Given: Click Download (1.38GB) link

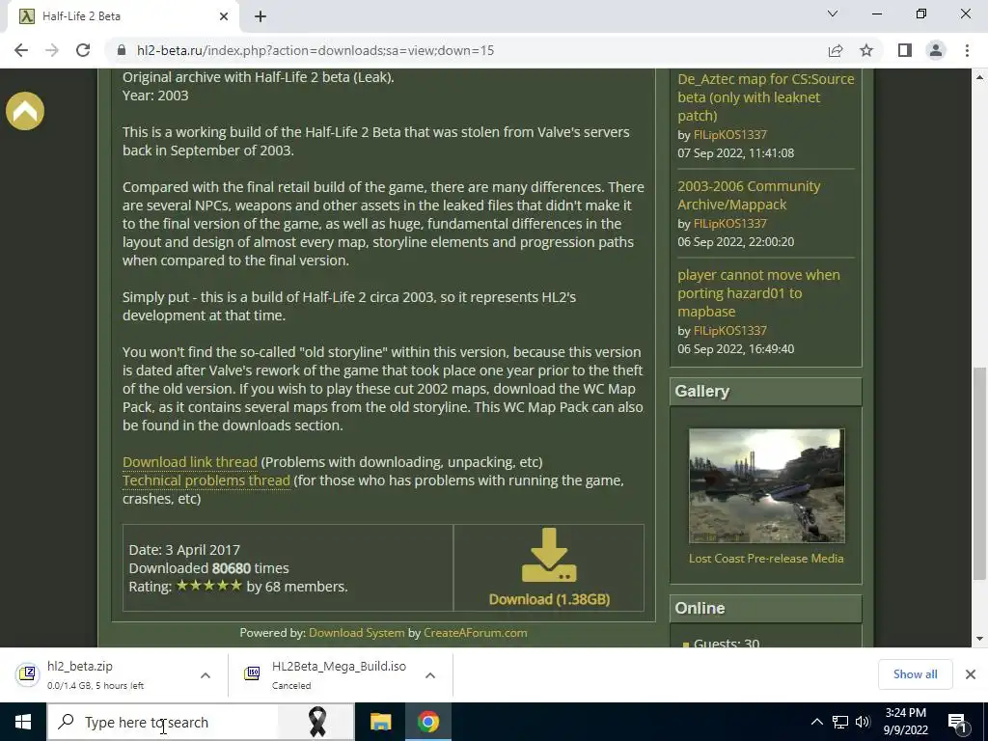Looking at the screenshot, I should coord(549,599).
